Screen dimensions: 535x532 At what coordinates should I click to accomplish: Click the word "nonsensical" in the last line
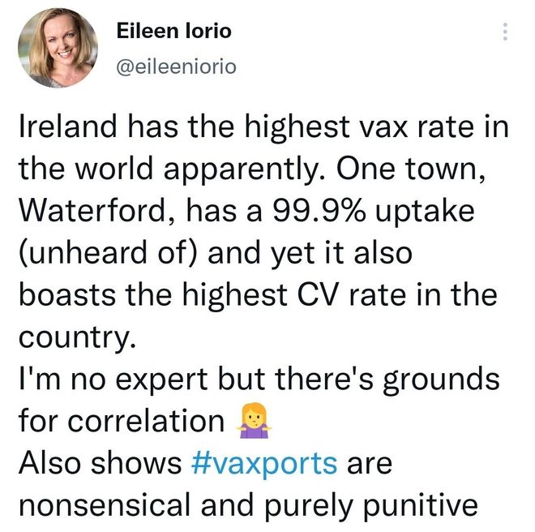tap(104, 505)
